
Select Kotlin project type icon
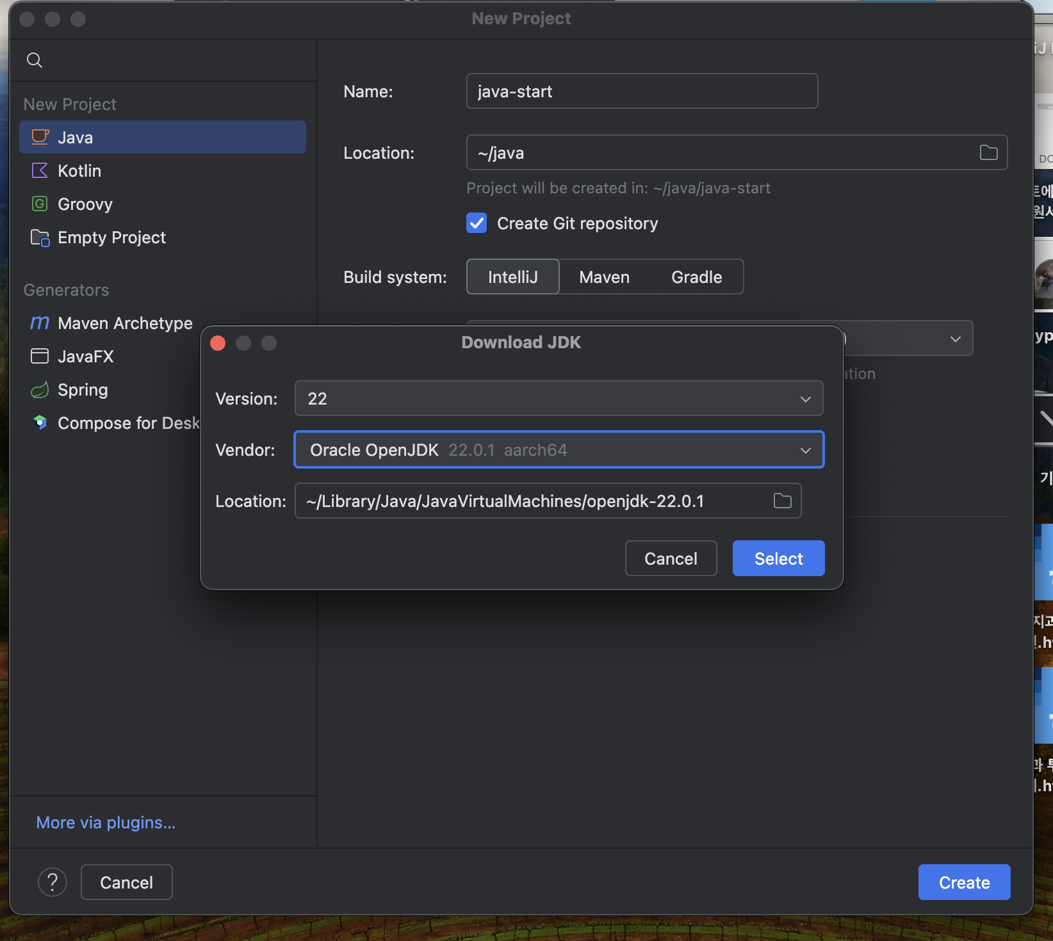[40, 170]
